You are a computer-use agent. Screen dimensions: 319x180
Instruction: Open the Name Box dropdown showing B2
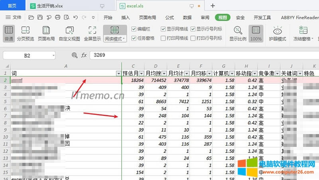pos(53,55)
